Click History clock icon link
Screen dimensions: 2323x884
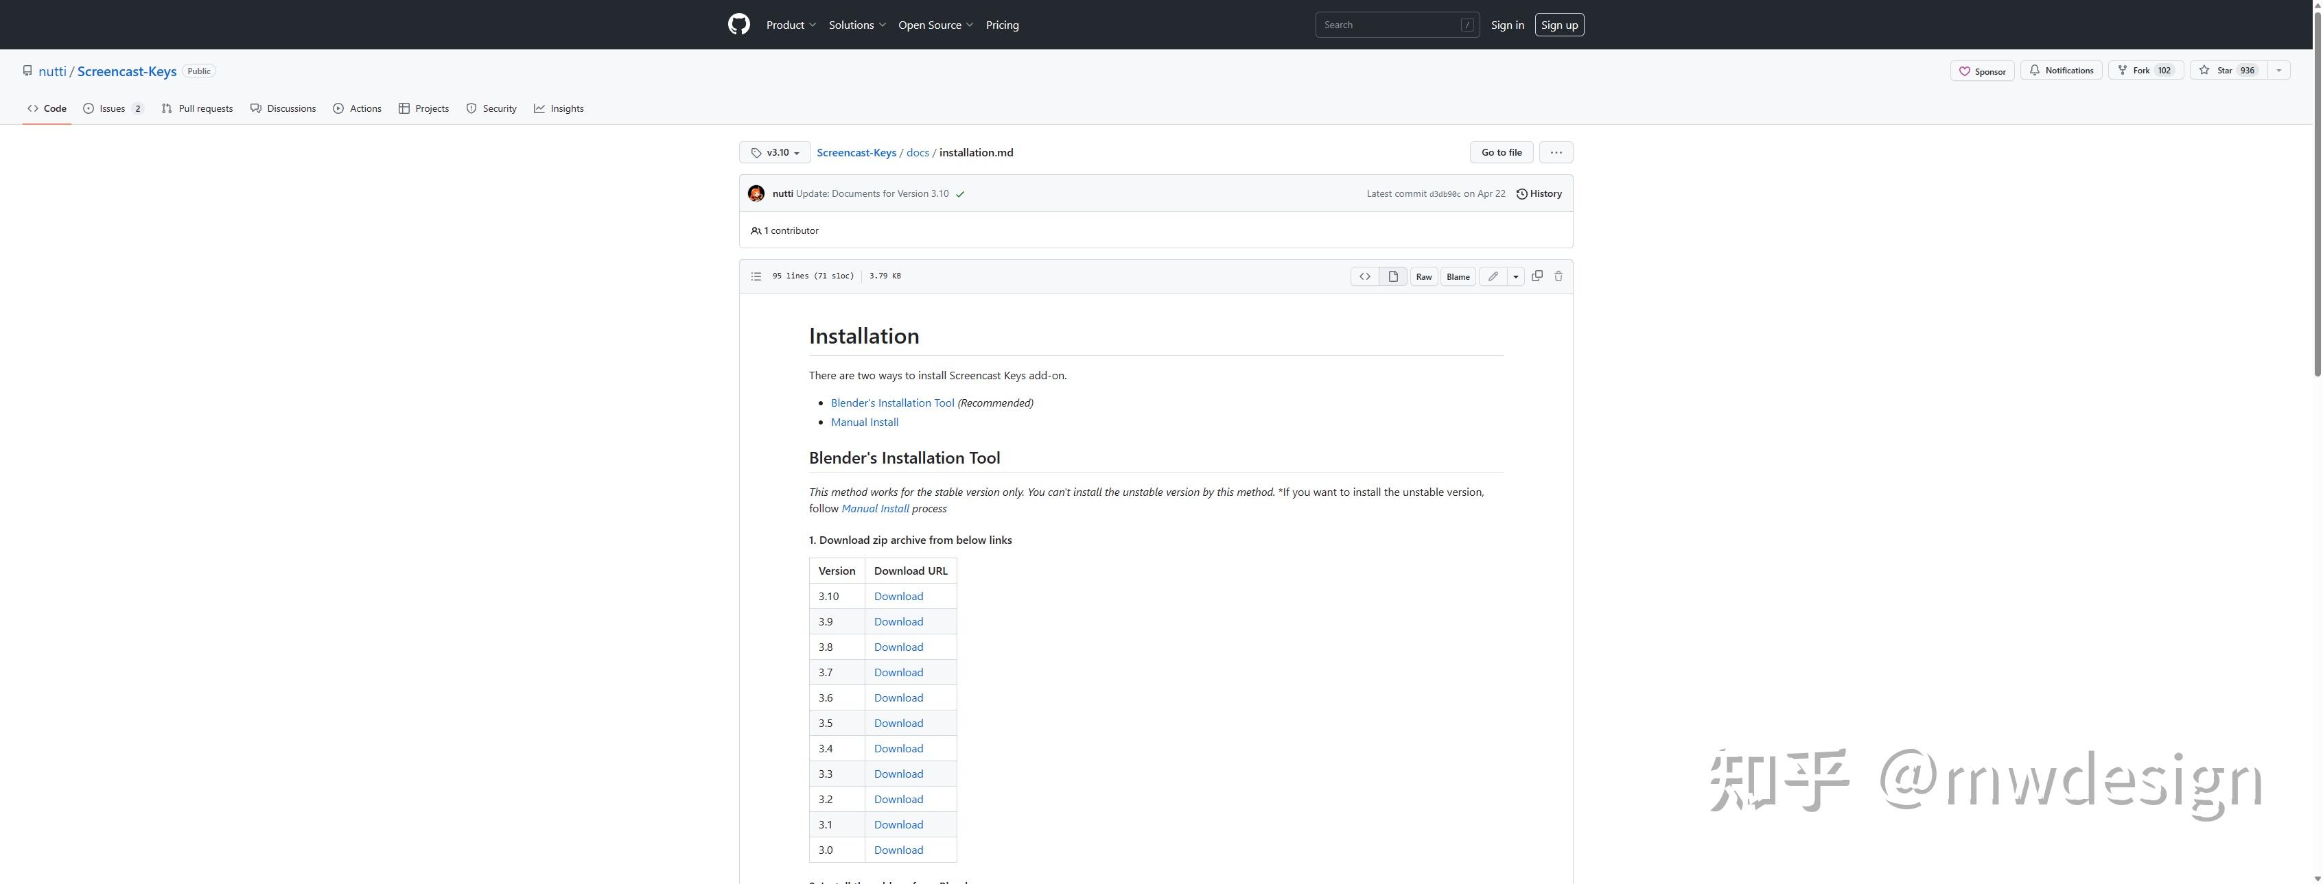point(1539,194)
